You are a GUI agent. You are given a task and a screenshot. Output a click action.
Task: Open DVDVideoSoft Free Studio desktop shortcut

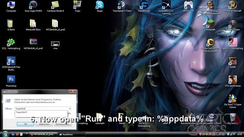point(11,64)
